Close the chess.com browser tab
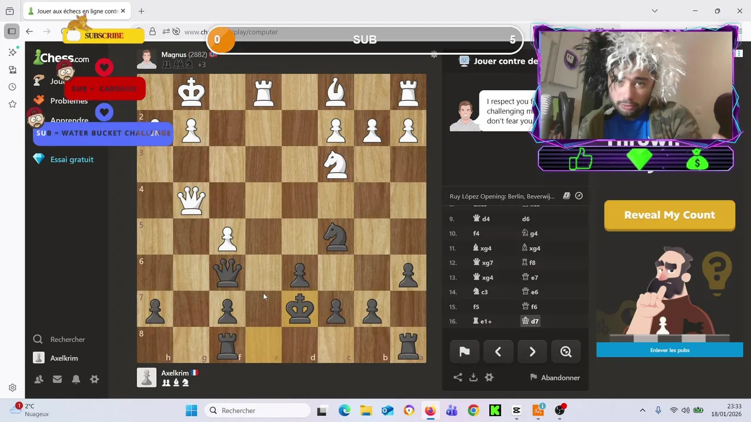The height and width of the screenshot is (422, 751). click(123, 11)
